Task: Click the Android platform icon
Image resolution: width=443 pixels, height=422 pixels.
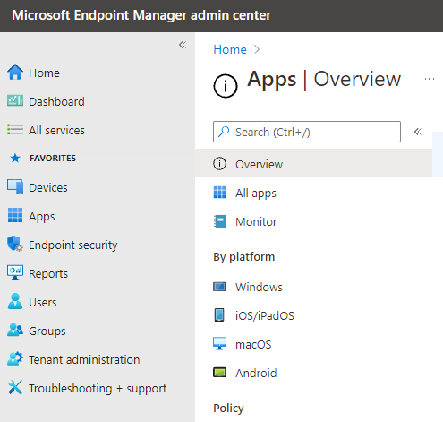Action: pos(219,373)
